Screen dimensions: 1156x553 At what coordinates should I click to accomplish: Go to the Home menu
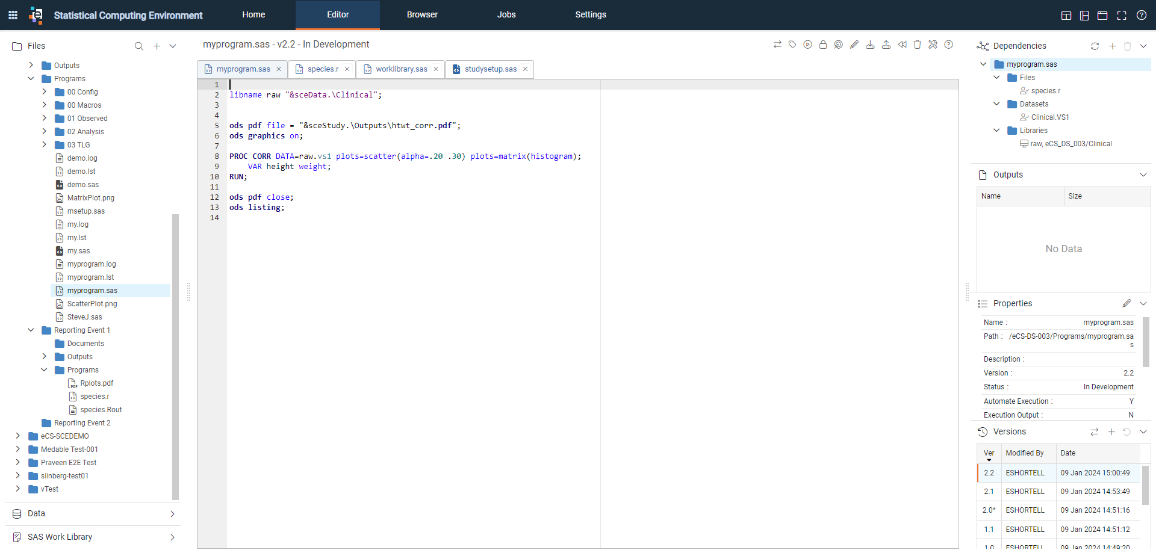click(x=253, y=14)
